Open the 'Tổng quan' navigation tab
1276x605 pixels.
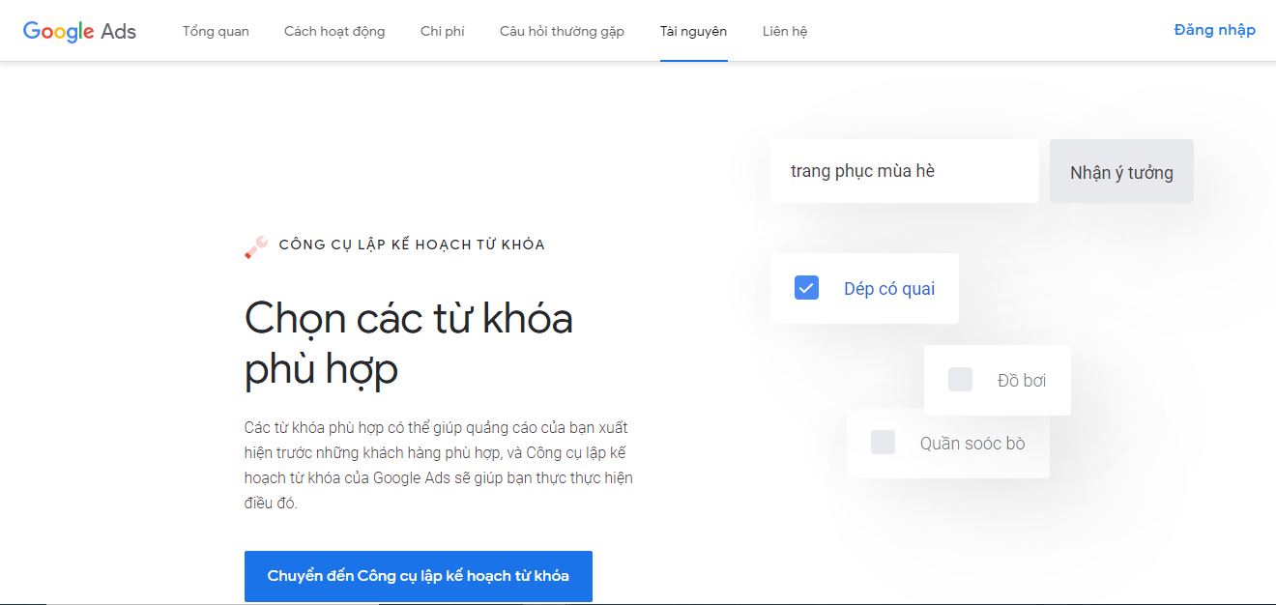click(x=215, y=31)
